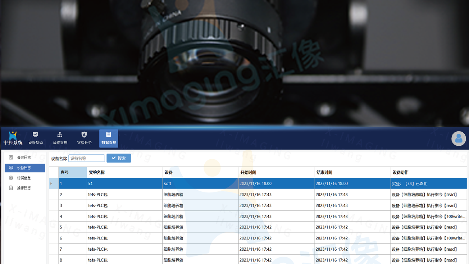
Task: Sort by 开始时间 column header
Action: [276, 173]
